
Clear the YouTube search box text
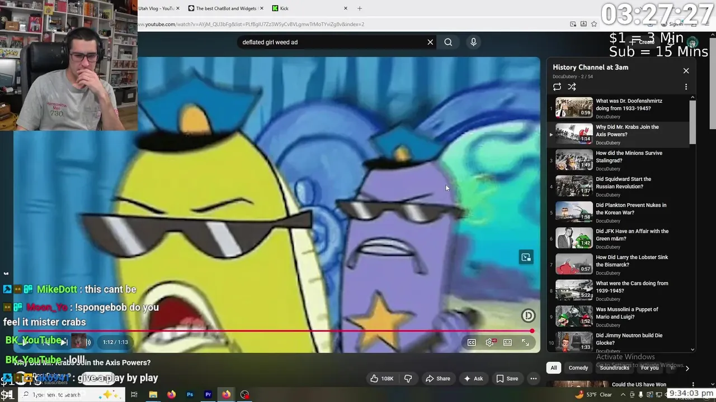coord(430,42)
